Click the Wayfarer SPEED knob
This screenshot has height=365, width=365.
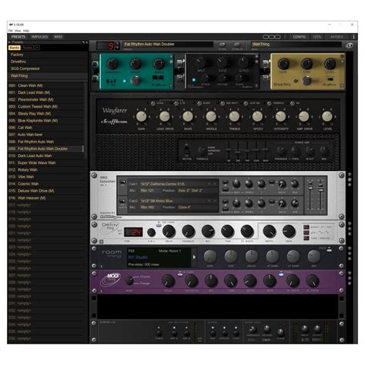257,116
